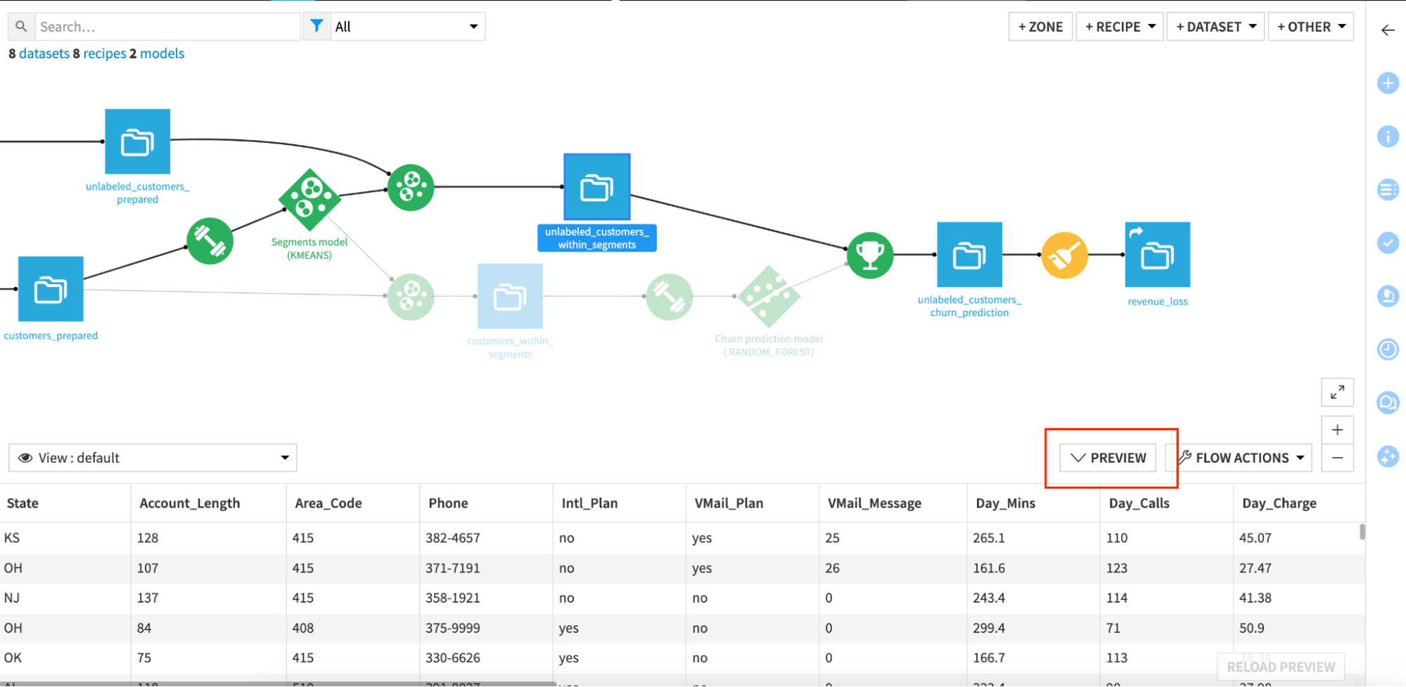Open the Churn prediction model (RANDOM_FOREST)
1406x687 pixels.
click(x=768, y=296)
